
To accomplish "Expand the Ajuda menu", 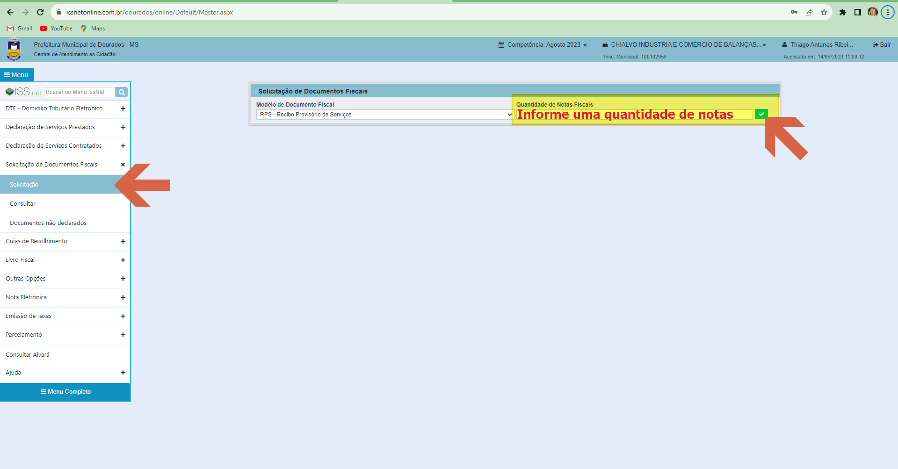I will tap(65, 373).
